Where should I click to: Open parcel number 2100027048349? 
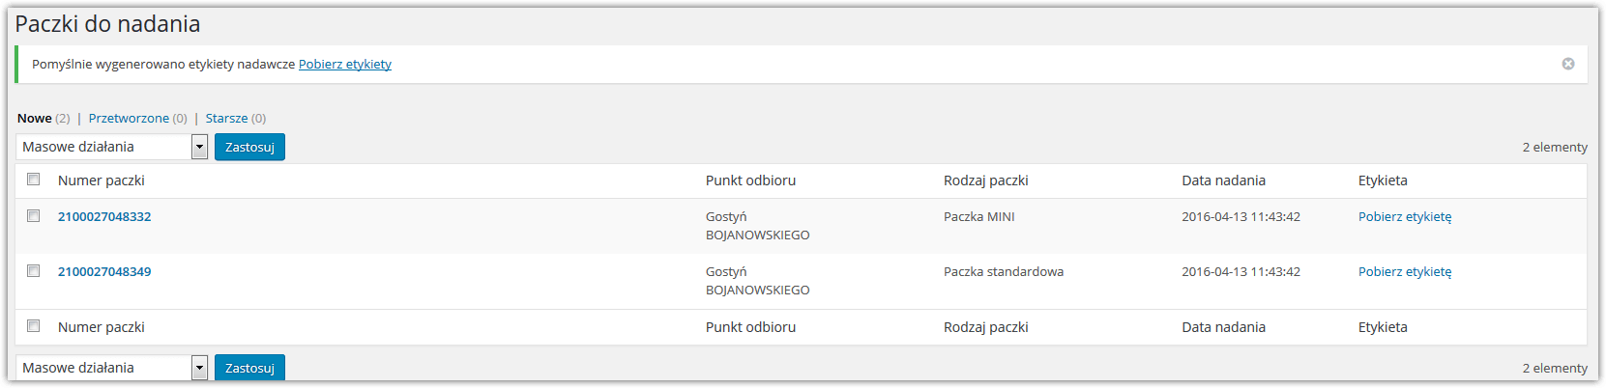pyautogui.click(x=104, y=271)
